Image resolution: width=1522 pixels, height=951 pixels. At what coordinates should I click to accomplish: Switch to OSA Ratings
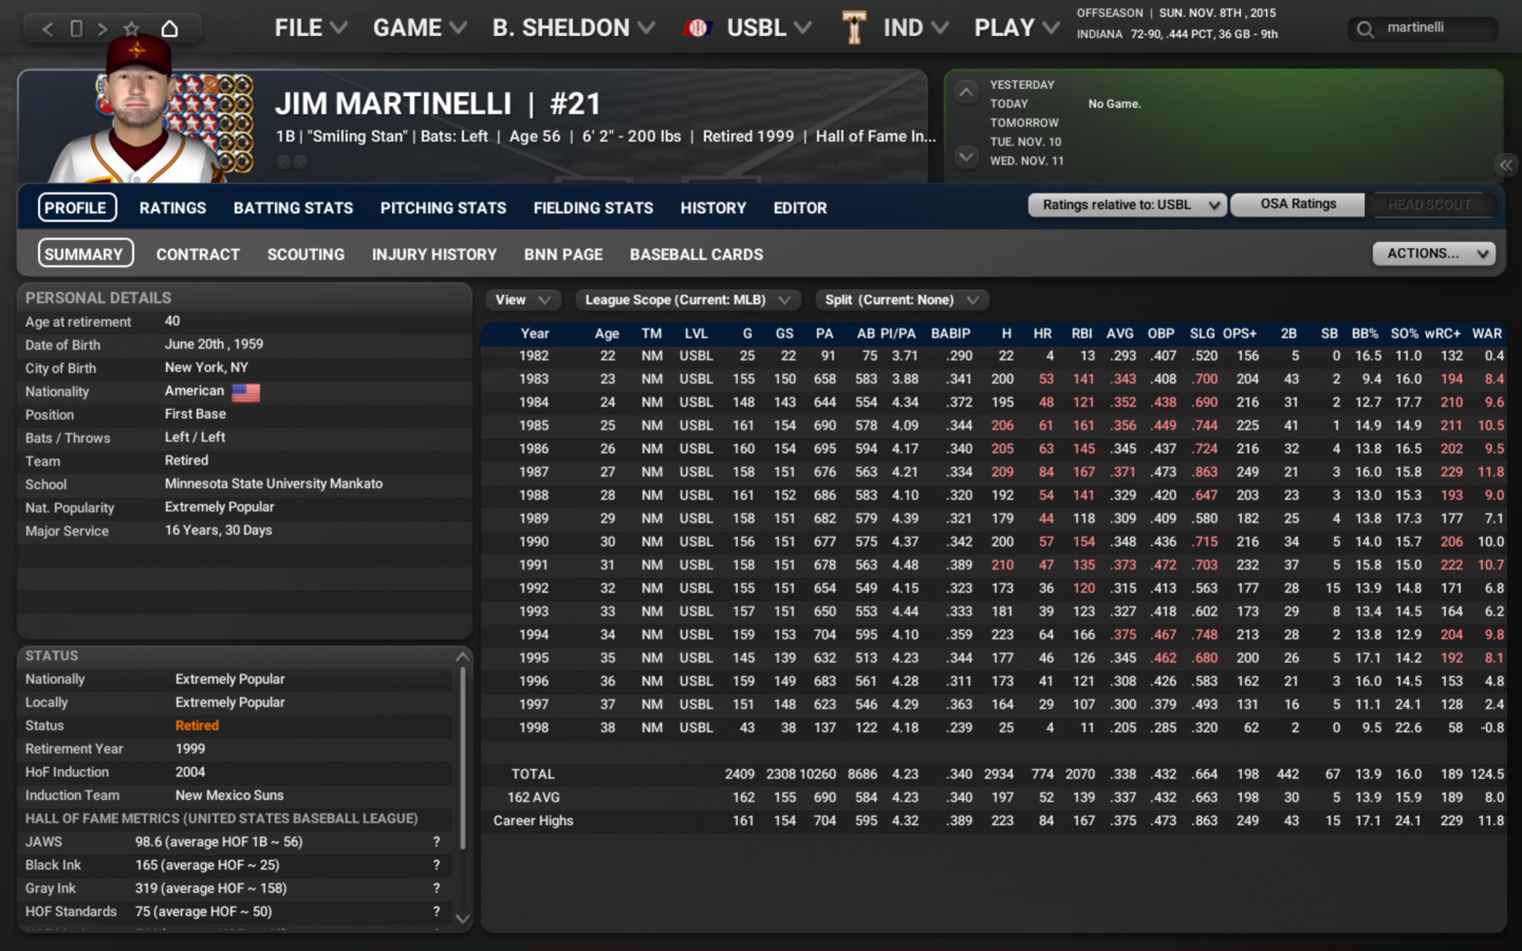pyautogui.click(x=1297, y=205)
